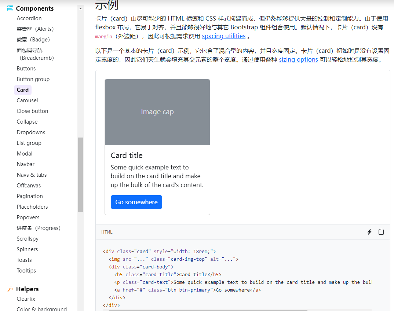Follow the sizing options link
This screenshot has height=311, width=394.
(x=298, y=59)
